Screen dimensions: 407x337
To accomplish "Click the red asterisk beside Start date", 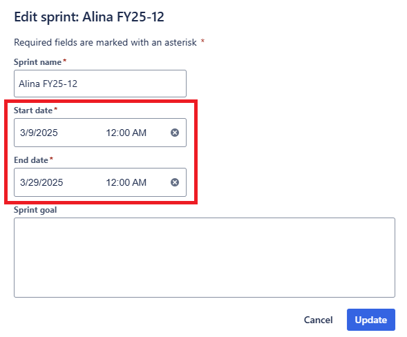I will point(55,109).
